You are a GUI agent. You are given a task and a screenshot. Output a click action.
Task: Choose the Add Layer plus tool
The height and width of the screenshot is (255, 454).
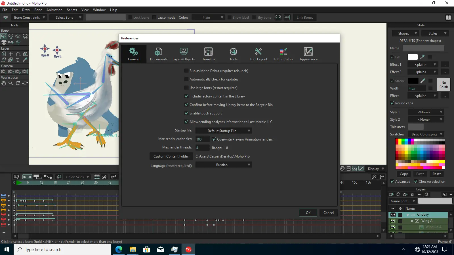click(x=11, y=54)
